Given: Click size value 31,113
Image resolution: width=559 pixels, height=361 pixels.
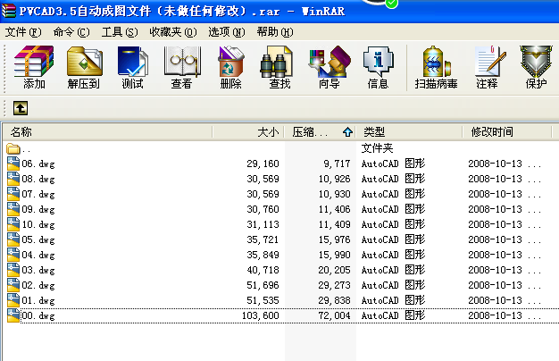Looking at the screenshot, I should (263, 224).
